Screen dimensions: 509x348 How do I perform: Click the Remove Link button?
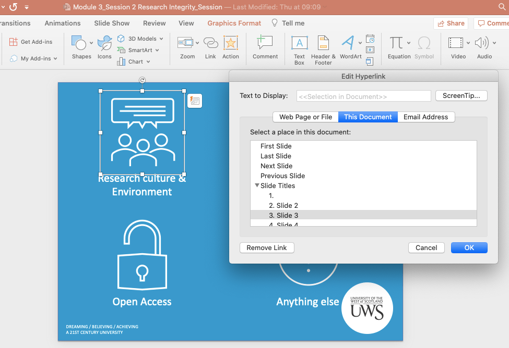click(x=267, y=247)
